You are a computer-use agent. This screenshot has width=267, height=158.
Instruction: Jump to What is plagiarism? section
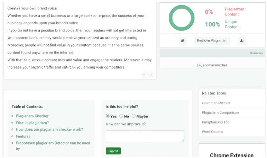coord(32,123)
